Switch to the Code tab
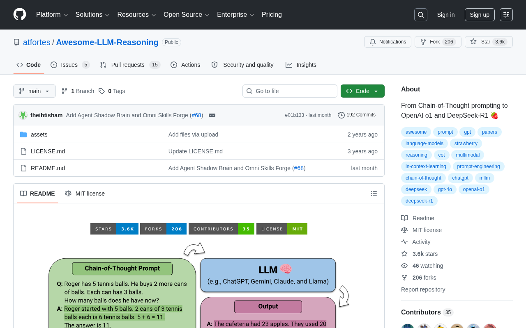Image resolution: width=526 pixels, height=328 pixels. click(29, 65)
